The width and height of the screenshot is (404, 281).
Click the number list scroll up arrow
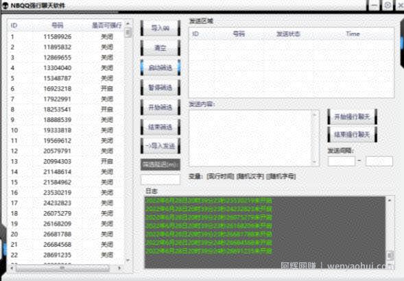(x=128, y=23)
